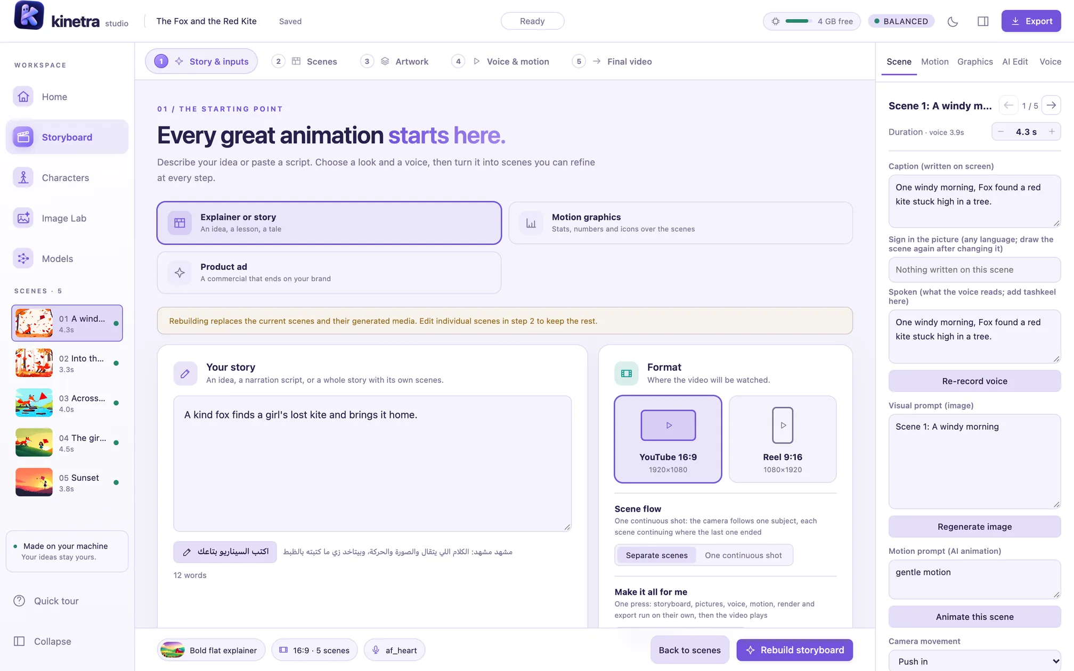Open the af_heart voice chip

point(394,650)
